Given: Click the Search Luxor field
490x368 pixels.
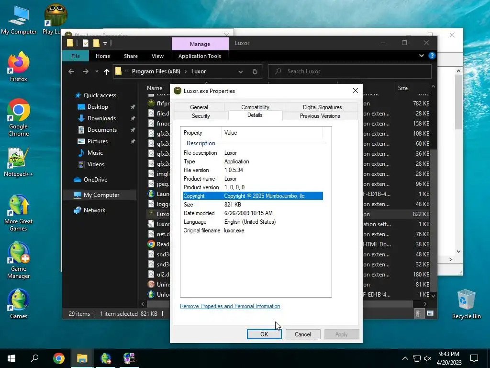Looking at the screenshot, I should tap(350, 71).
